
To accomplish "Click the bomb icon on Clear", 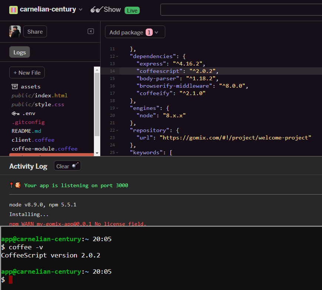I will (75, 166).
